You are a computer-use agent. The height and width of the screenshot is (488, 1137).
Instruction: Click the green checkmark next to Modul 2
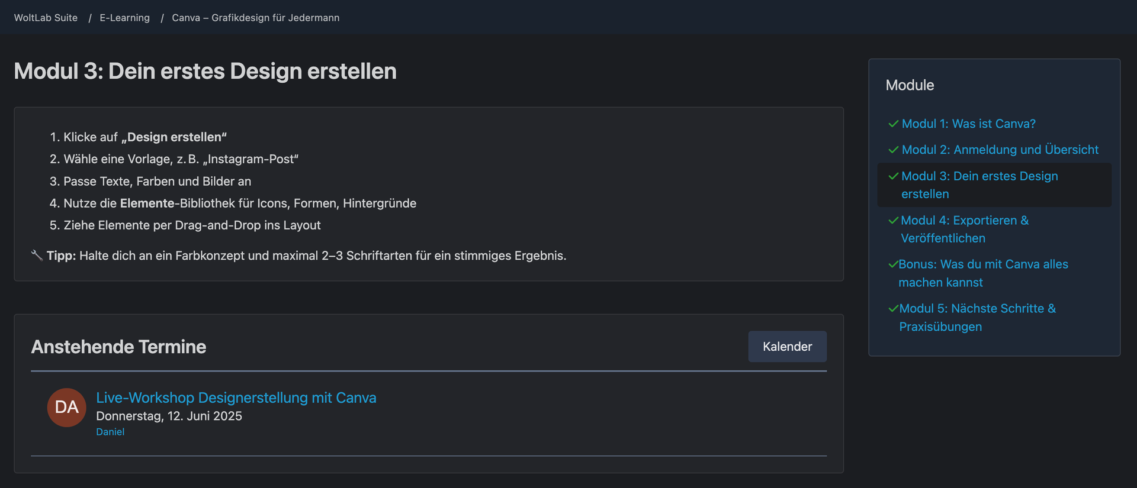894,150
